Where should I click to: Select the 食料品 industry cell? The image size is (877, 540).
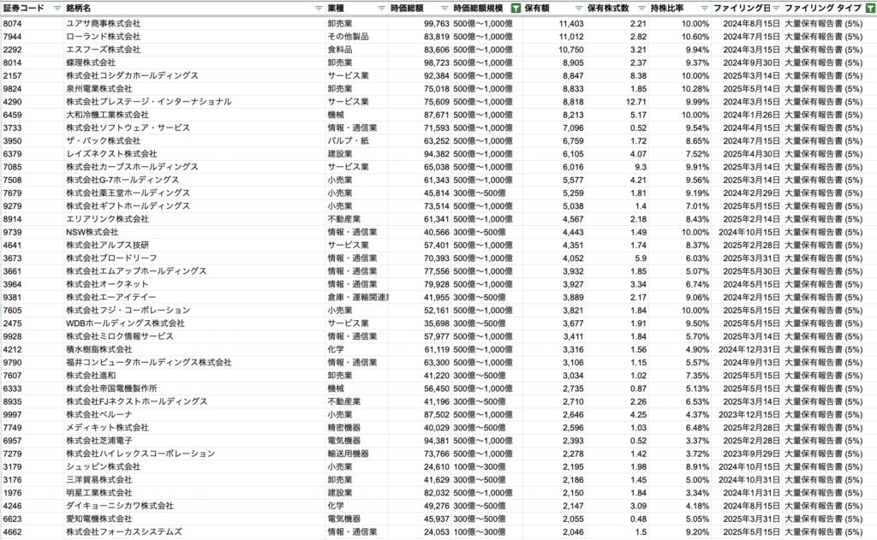coord(357,50)
